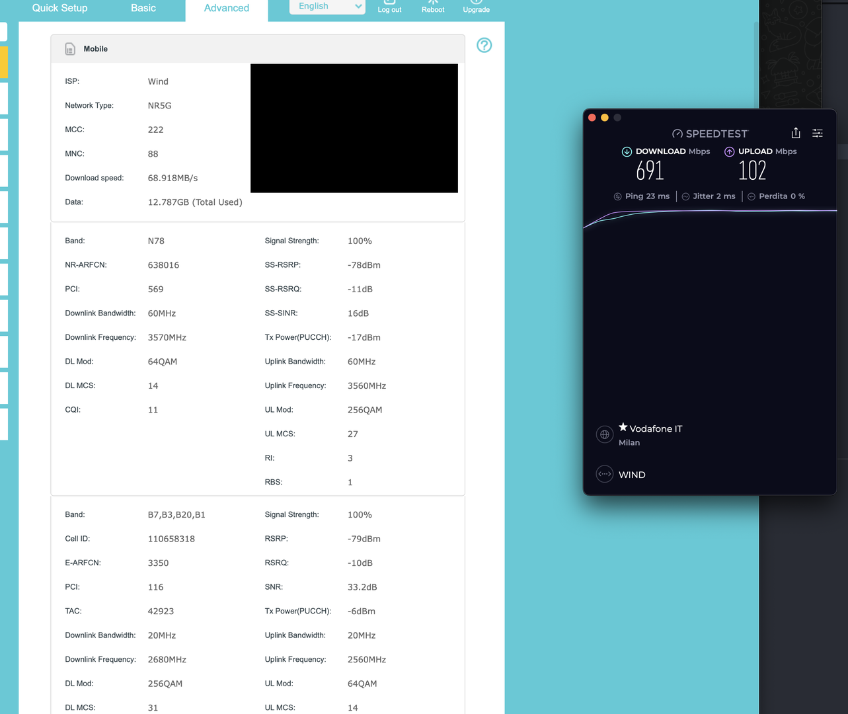This screenshot has height=714, width=848.
Task: Click the WIND provider label
Action: click(632, 475)
